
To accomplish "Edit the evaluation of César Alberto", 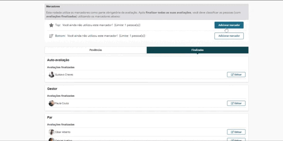I will pyautogui.click(x=236, y=132).
